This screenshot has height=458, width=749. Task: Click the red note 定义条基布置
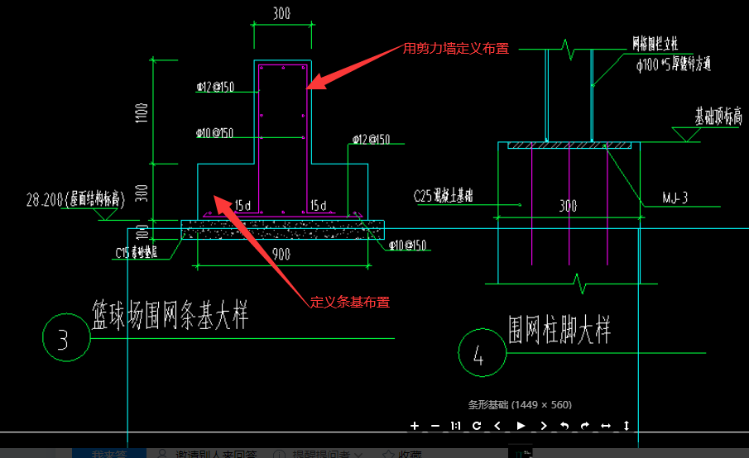[x=349, y=302]
